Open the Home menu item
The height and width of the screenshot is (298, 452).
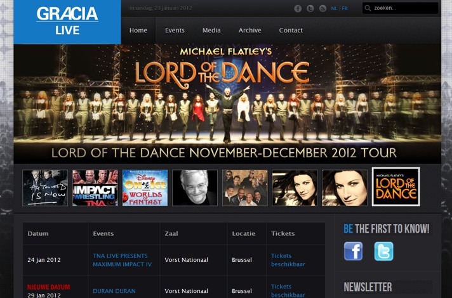pos(138,30)
